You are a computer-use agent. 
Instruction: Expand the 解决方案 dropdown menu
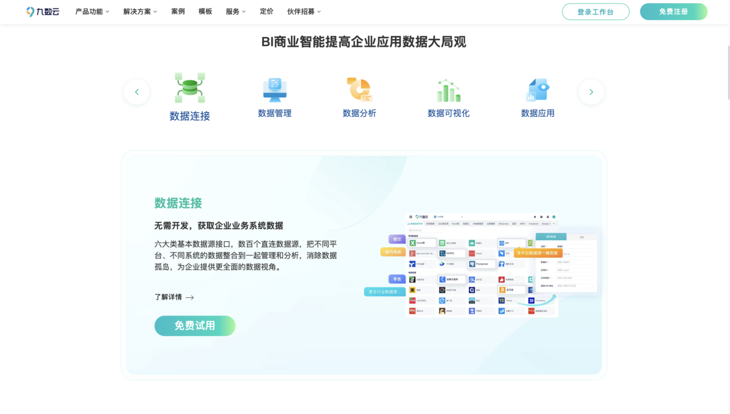tap(139, 11)
